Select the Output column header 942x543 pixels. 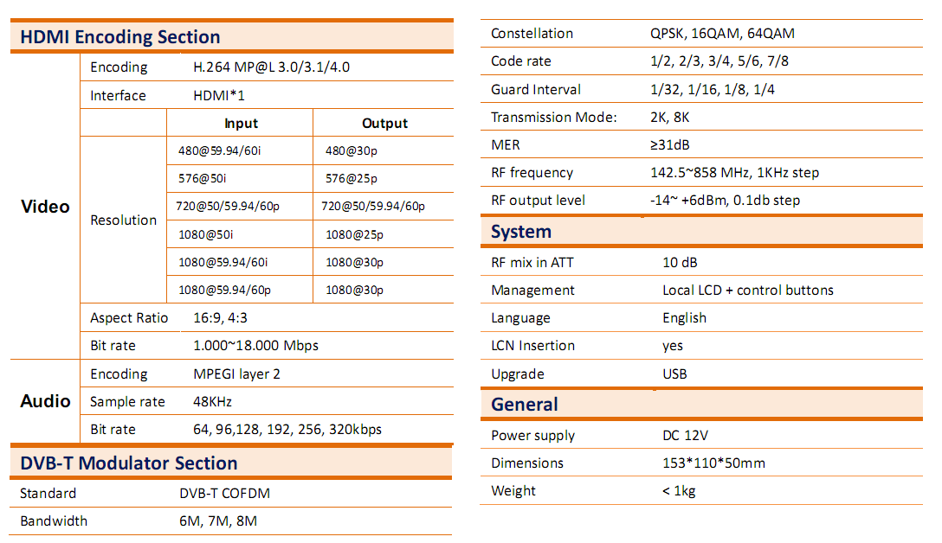click(x=384, y=124)
